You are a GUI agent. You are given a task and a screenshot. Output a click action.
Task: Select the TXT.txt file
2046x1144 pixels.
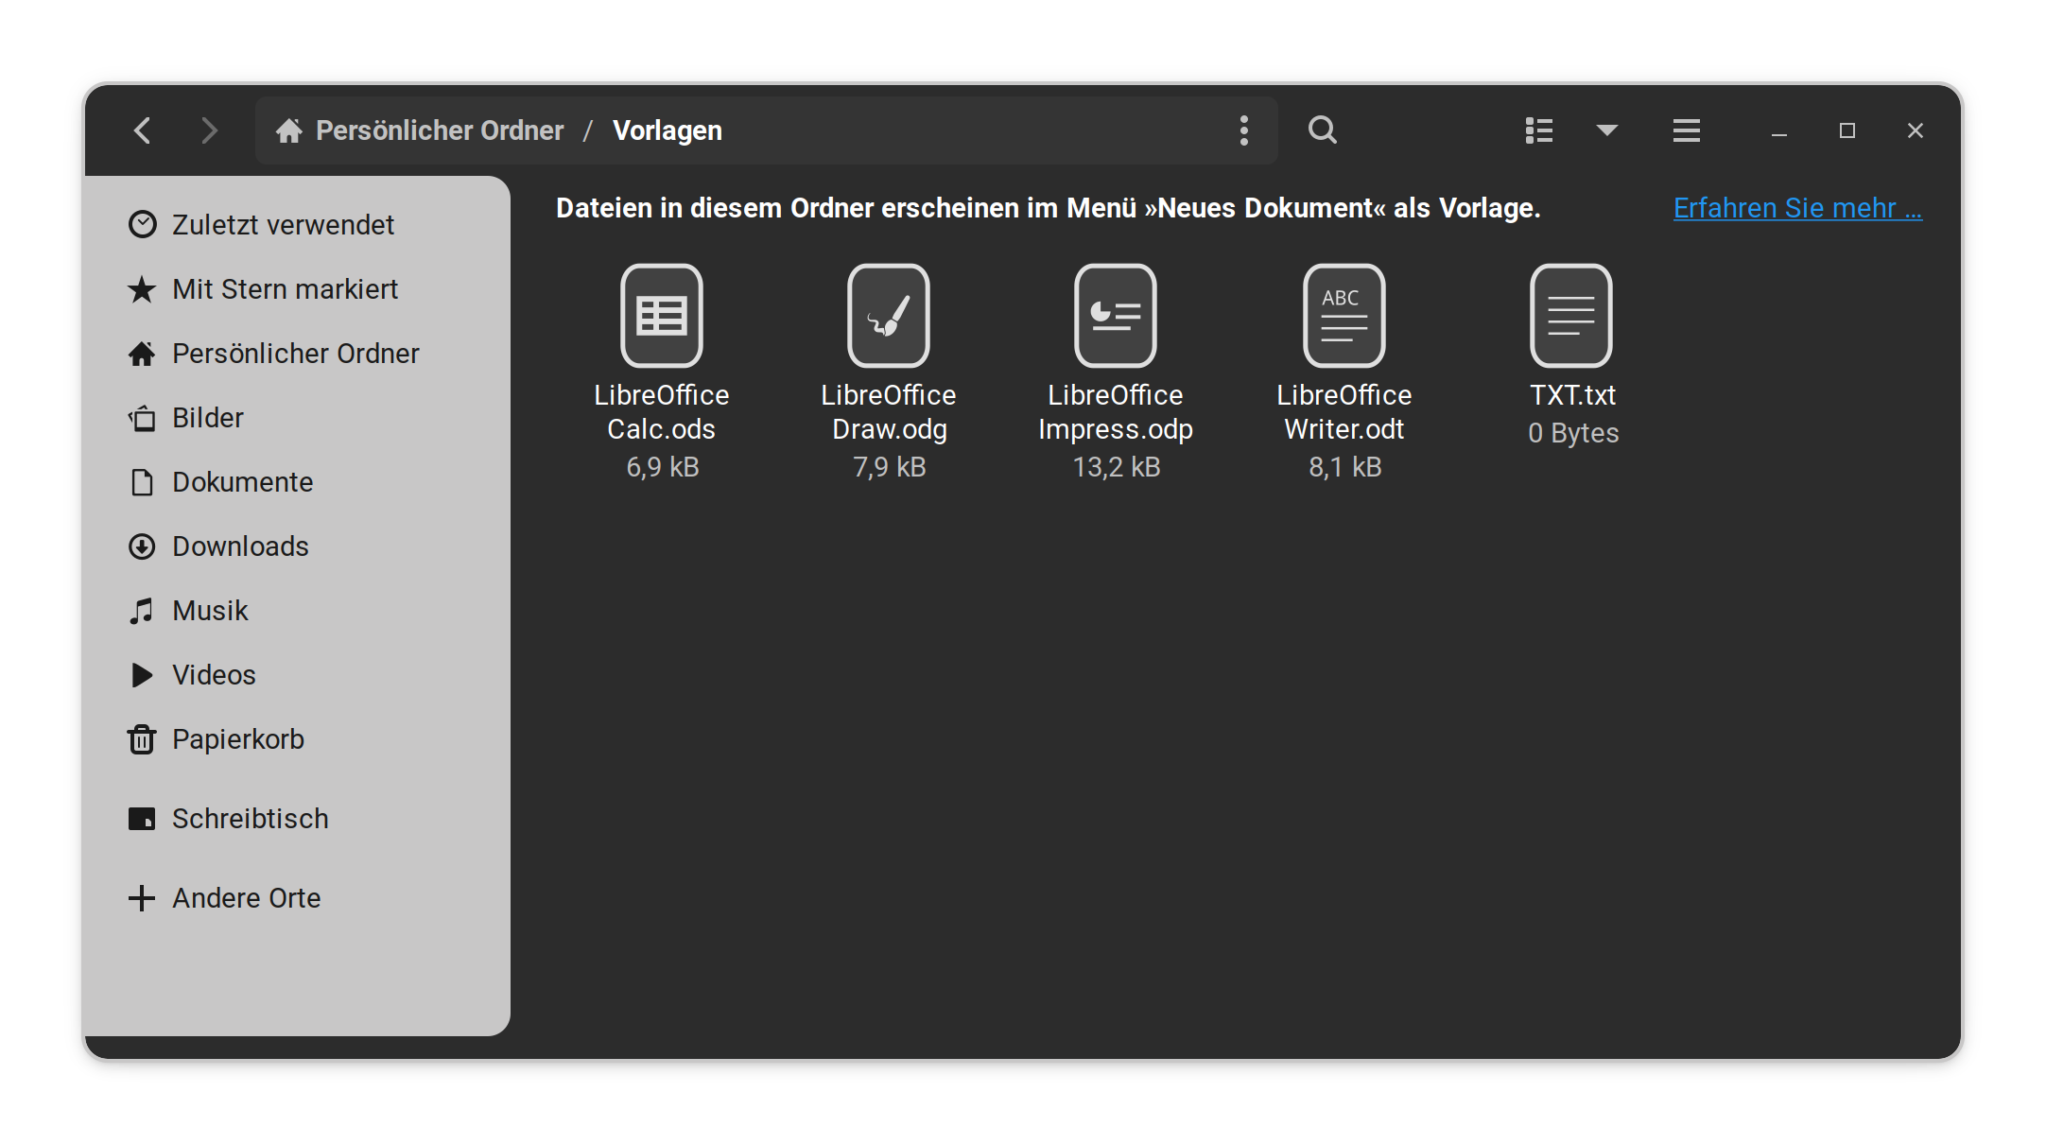[x=1570, y=316]
